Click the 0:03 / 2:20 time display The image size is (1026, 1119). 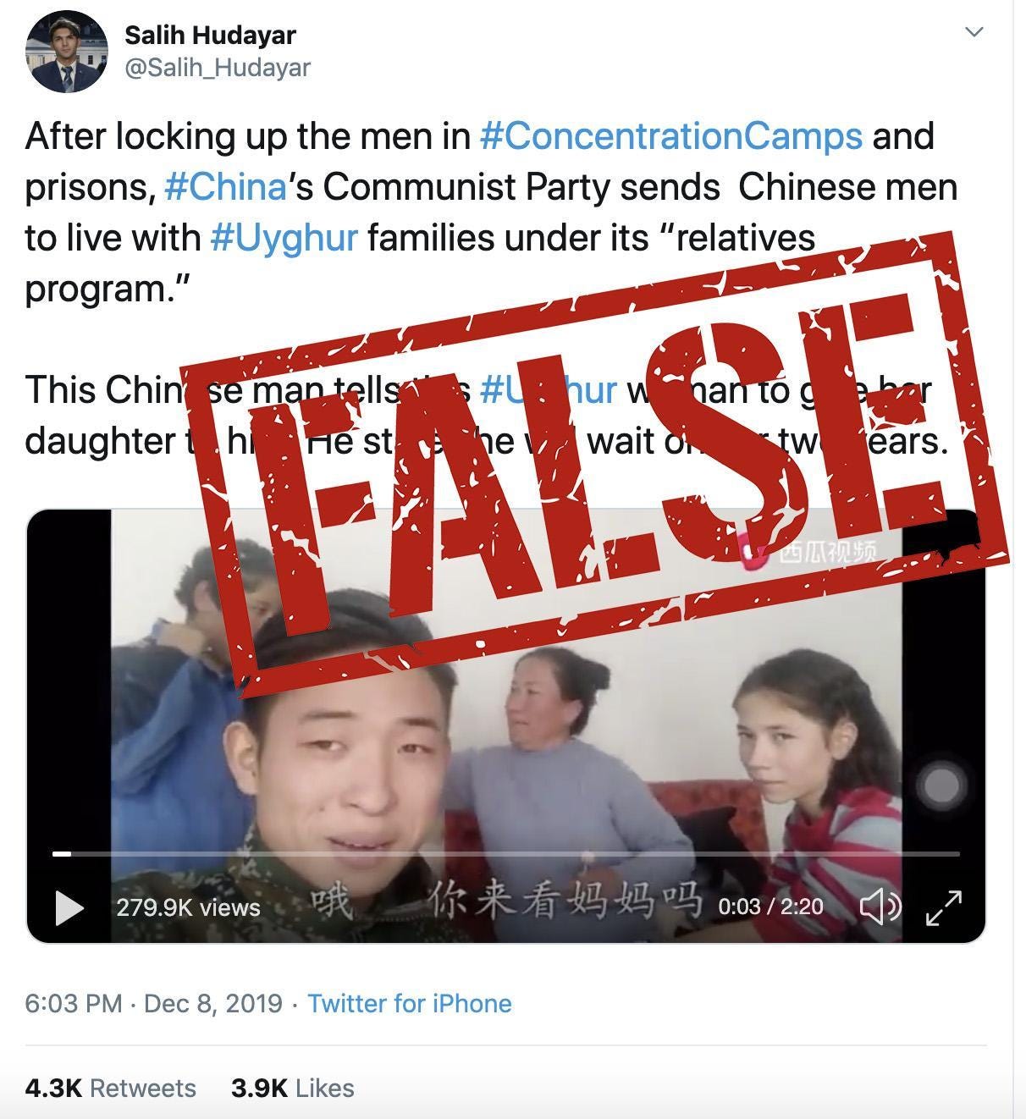(x=770, y=907)
